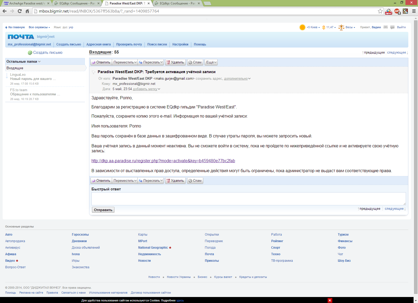The height and width of the screenshot is (303, 418).
Task: Click the Libra scales horoscope icon
Action: point(341,27)
